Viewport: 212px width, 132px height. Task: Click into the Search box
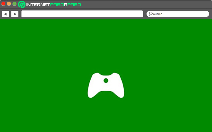178,14
